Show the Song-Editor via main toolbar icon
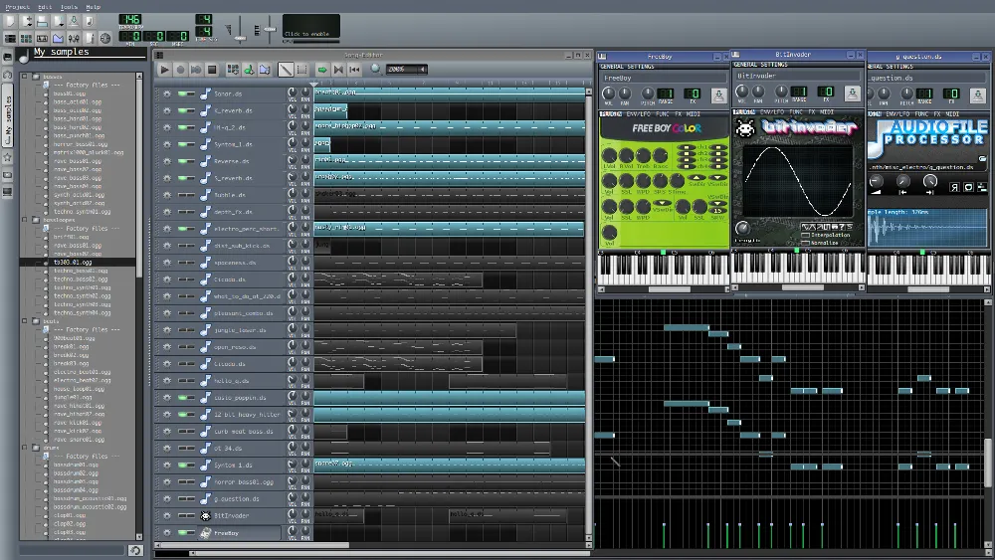Viewport: 995px width, 560px height. pyautogui.click(x=10, y=39)
